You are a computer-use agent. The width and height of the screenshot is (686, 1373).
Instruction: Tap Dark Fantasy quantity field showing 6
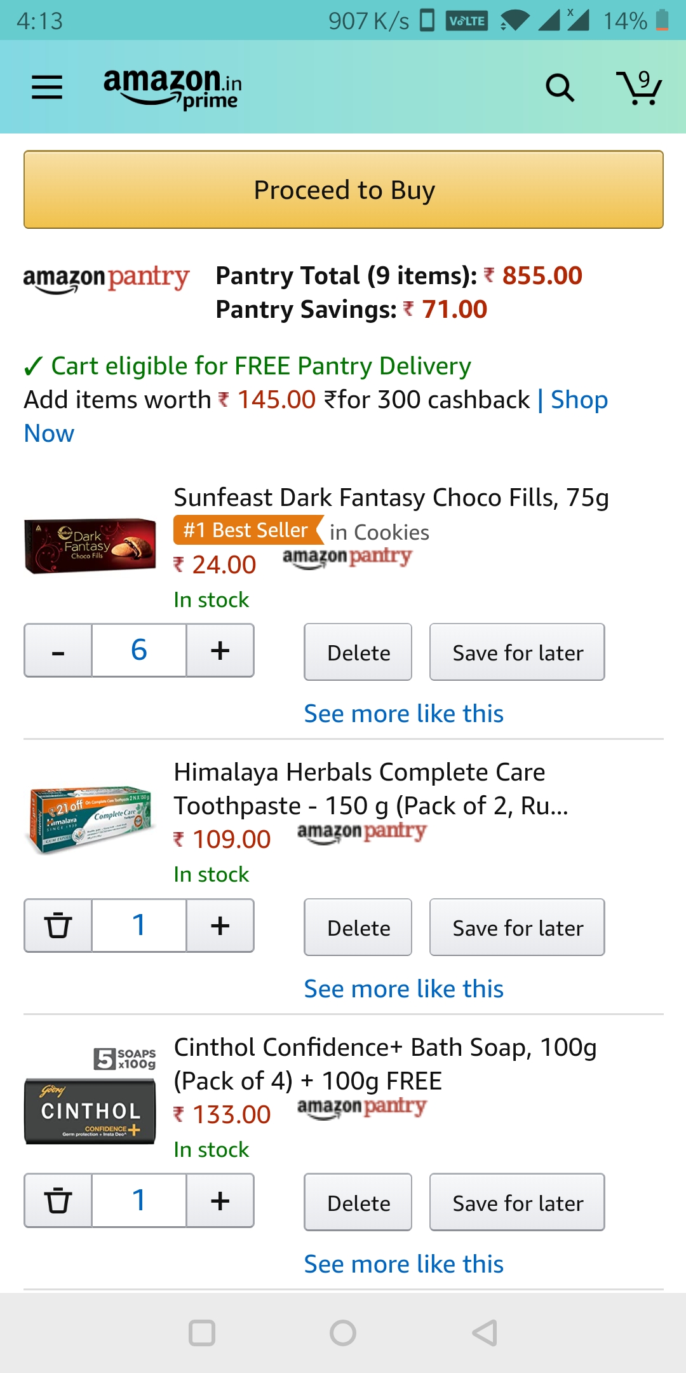pos(139,651)
